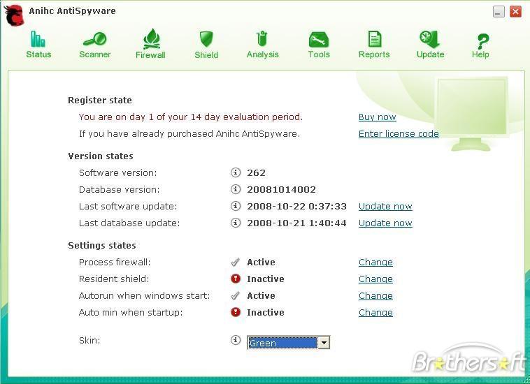Click red alert icon for Auto min when startup

[235, 312]
